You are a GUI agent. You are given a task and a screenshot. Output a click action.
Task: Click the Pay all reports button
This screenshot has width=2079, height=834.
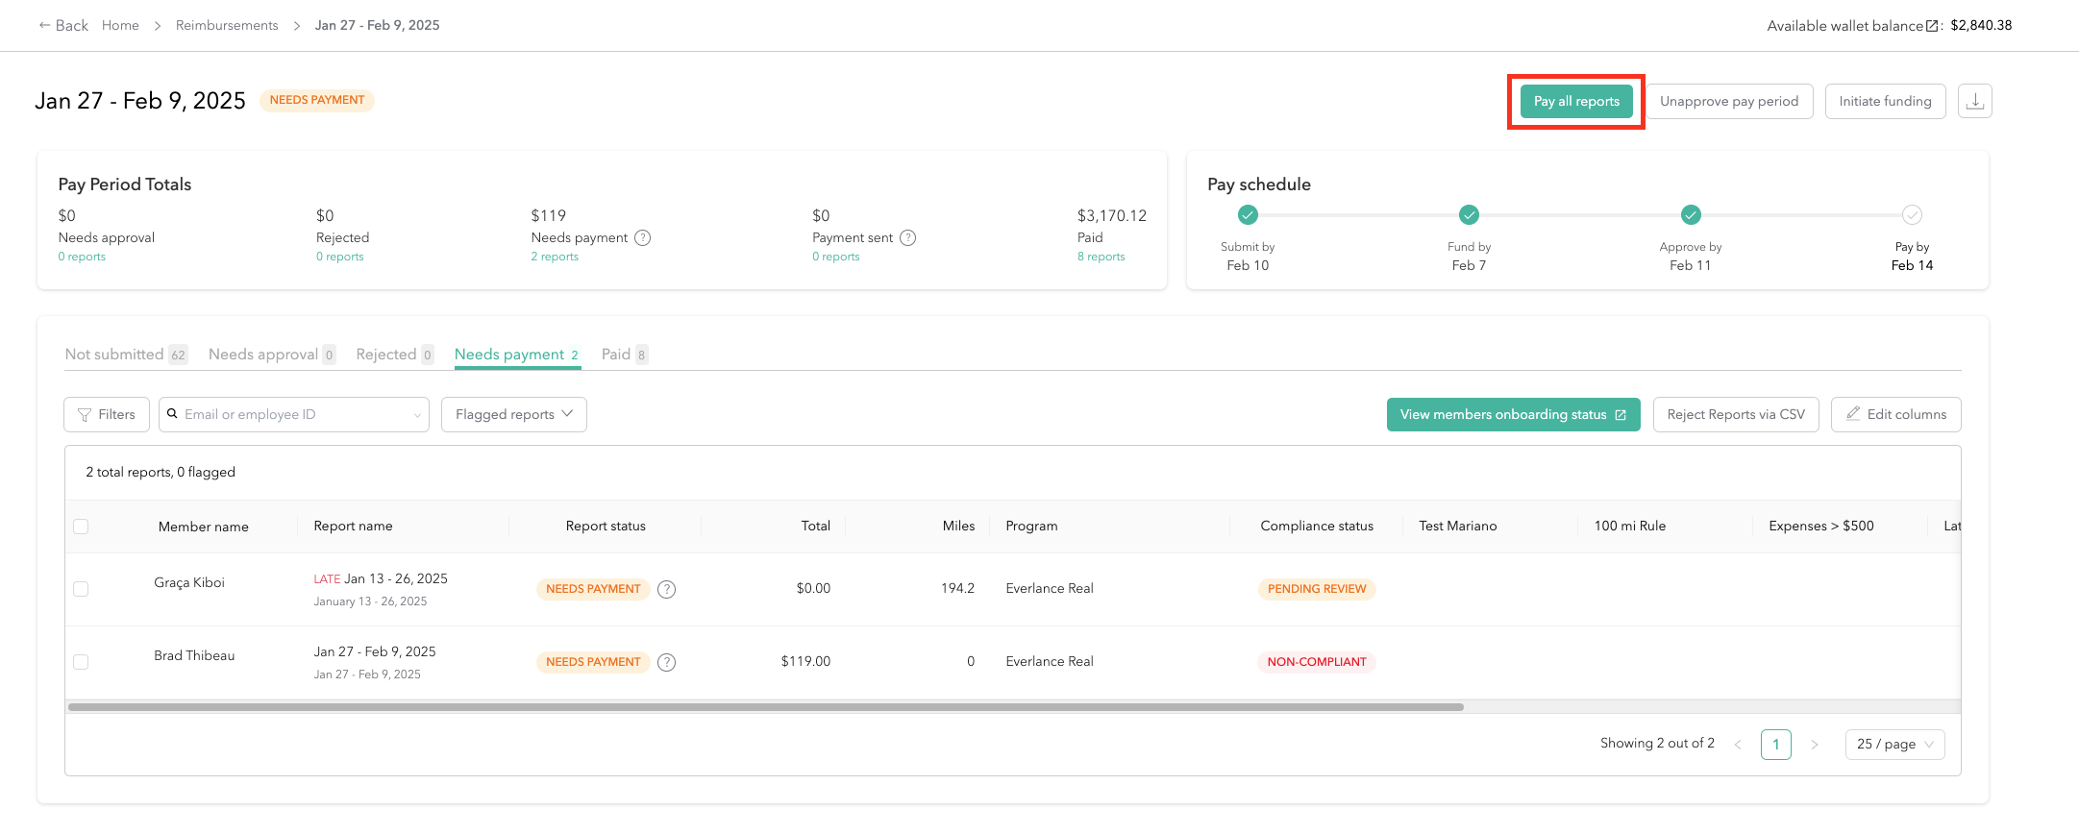click(x=1575, y=101)
